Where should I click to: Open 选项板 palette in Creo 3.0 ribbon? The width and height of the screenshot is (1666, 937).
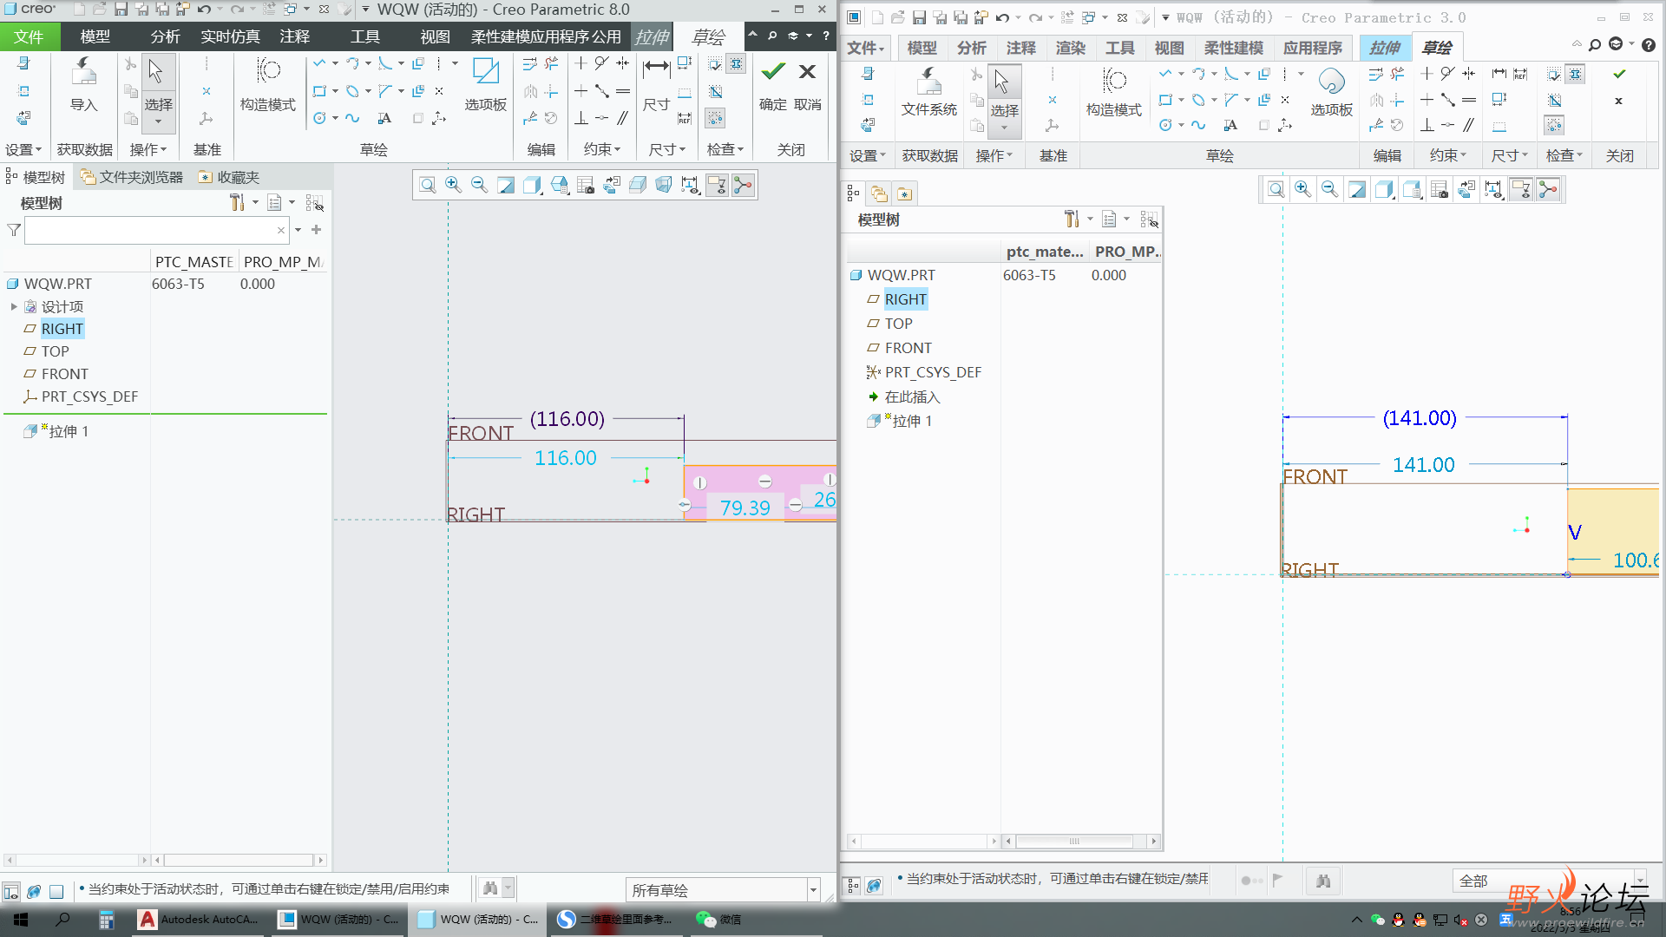pos(1331,92)
